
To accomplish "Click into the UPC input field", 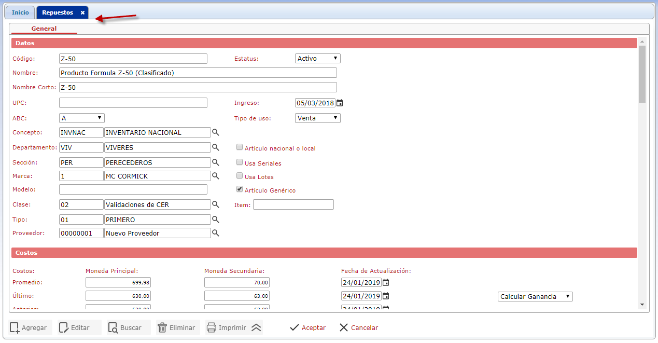I will [133, 103].
